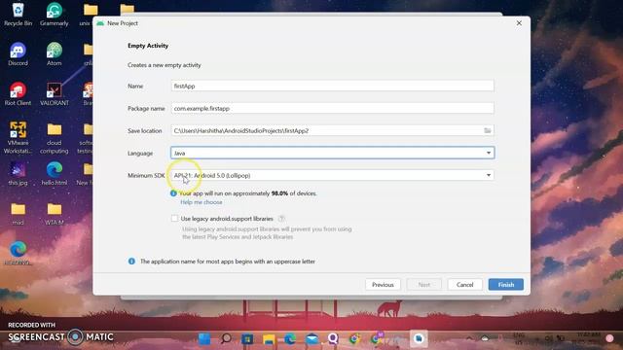Click the Previous button
Screen dimensions: 623x350
coord(383,285)
